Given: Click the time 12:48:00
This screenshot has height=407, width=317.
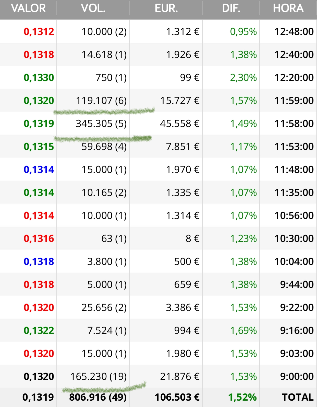Looking at the screenshot, I should pyautogui.click(x=294, y=32).
